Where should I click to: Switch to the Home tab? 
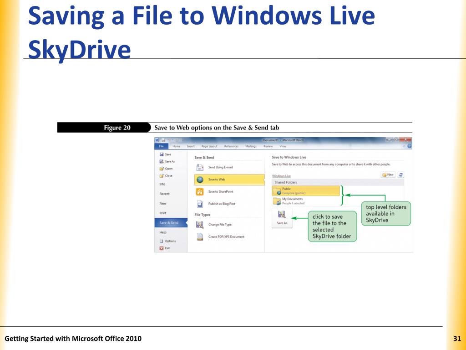coord(176,146)
